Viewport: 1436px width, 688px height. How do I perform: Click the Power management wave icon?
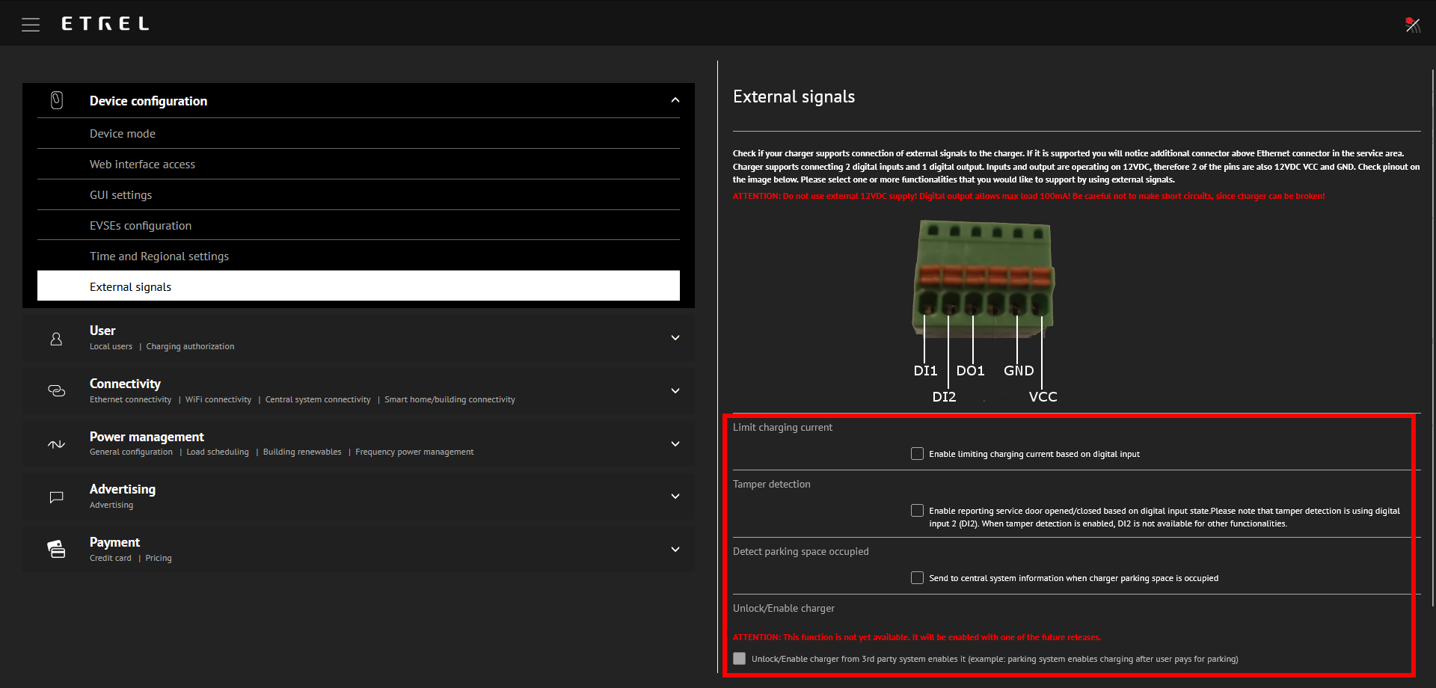click(x=57, y=444)
